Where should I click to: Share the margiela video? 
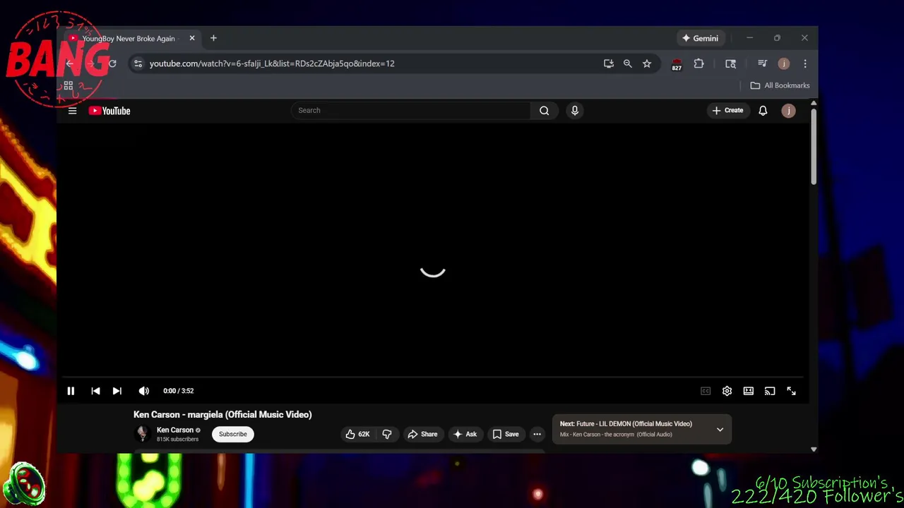coord(422,434)
